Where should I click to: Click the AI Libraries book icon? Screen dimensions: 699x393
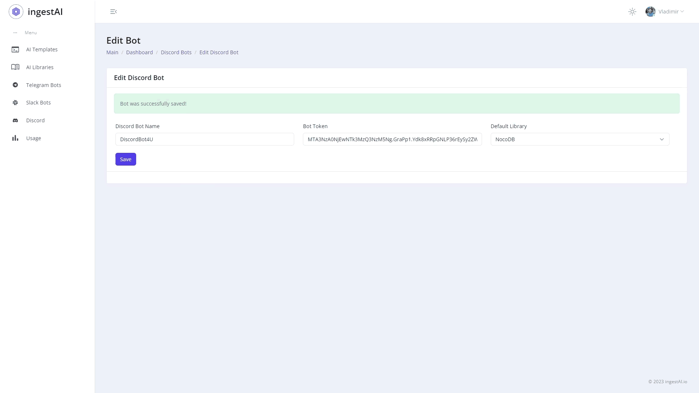15,67
